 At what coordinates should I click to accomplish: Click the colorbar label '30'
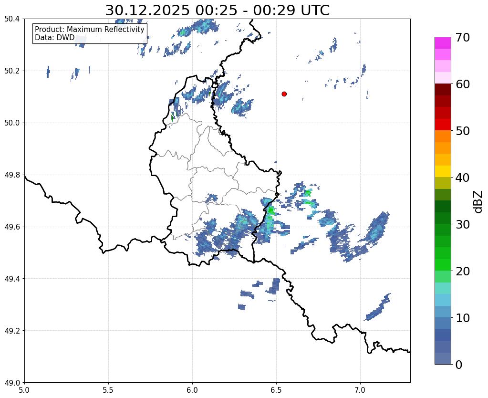pyautogui.click(x=463, y=224)
